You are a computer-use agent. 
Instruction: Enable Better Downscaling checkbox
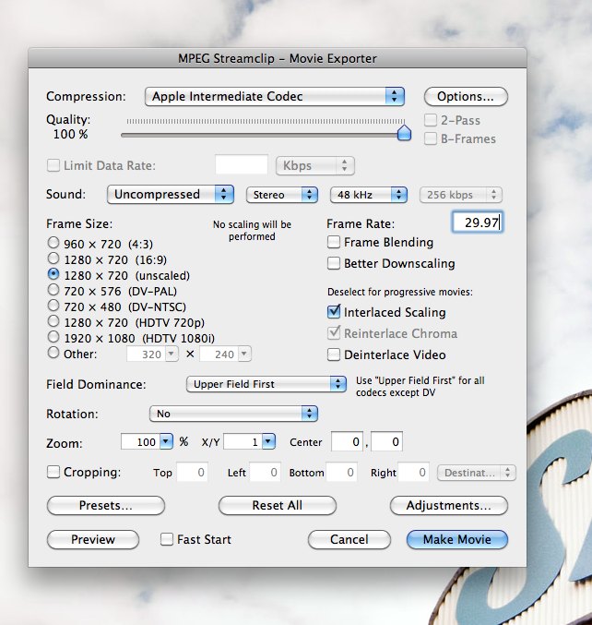coord(334,263)
